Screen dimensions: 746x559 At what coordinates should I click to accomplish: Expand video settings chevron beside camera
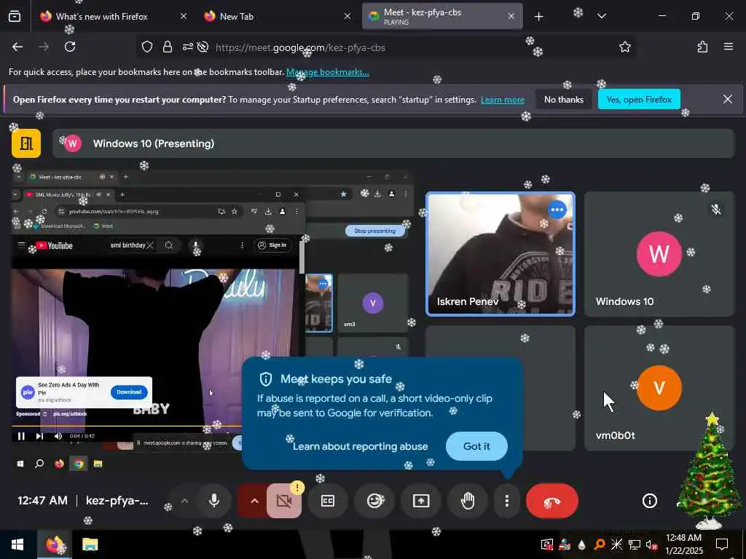click(x=254, y=501)
